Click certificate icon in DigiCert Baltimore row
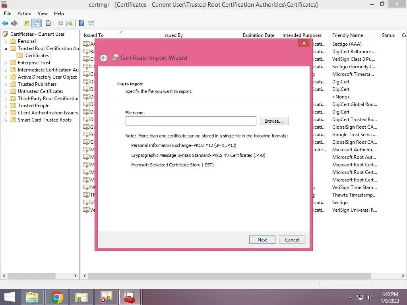The width and height of the screenshot is (407, 305). (86, 52)
